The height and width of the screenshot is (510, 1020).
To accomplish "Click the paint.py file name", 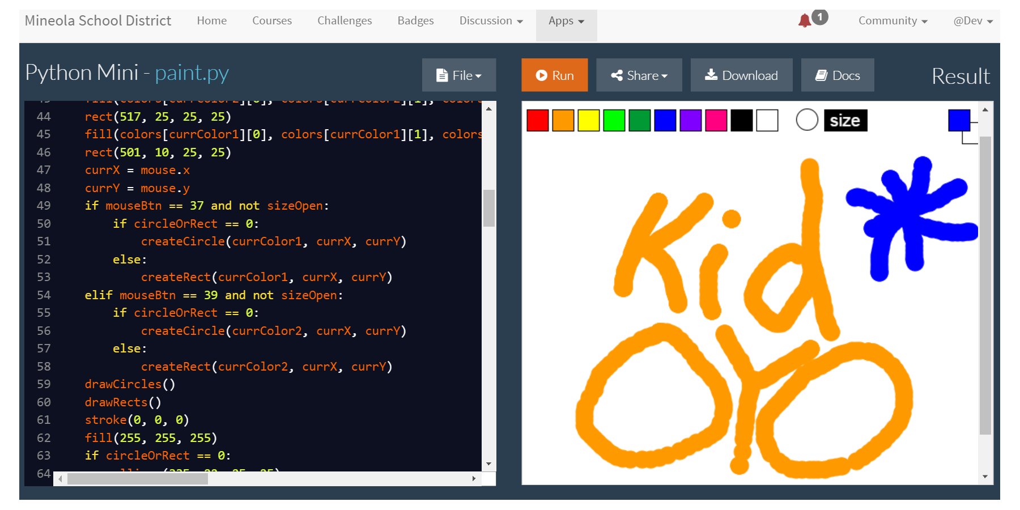I will 192,73.
